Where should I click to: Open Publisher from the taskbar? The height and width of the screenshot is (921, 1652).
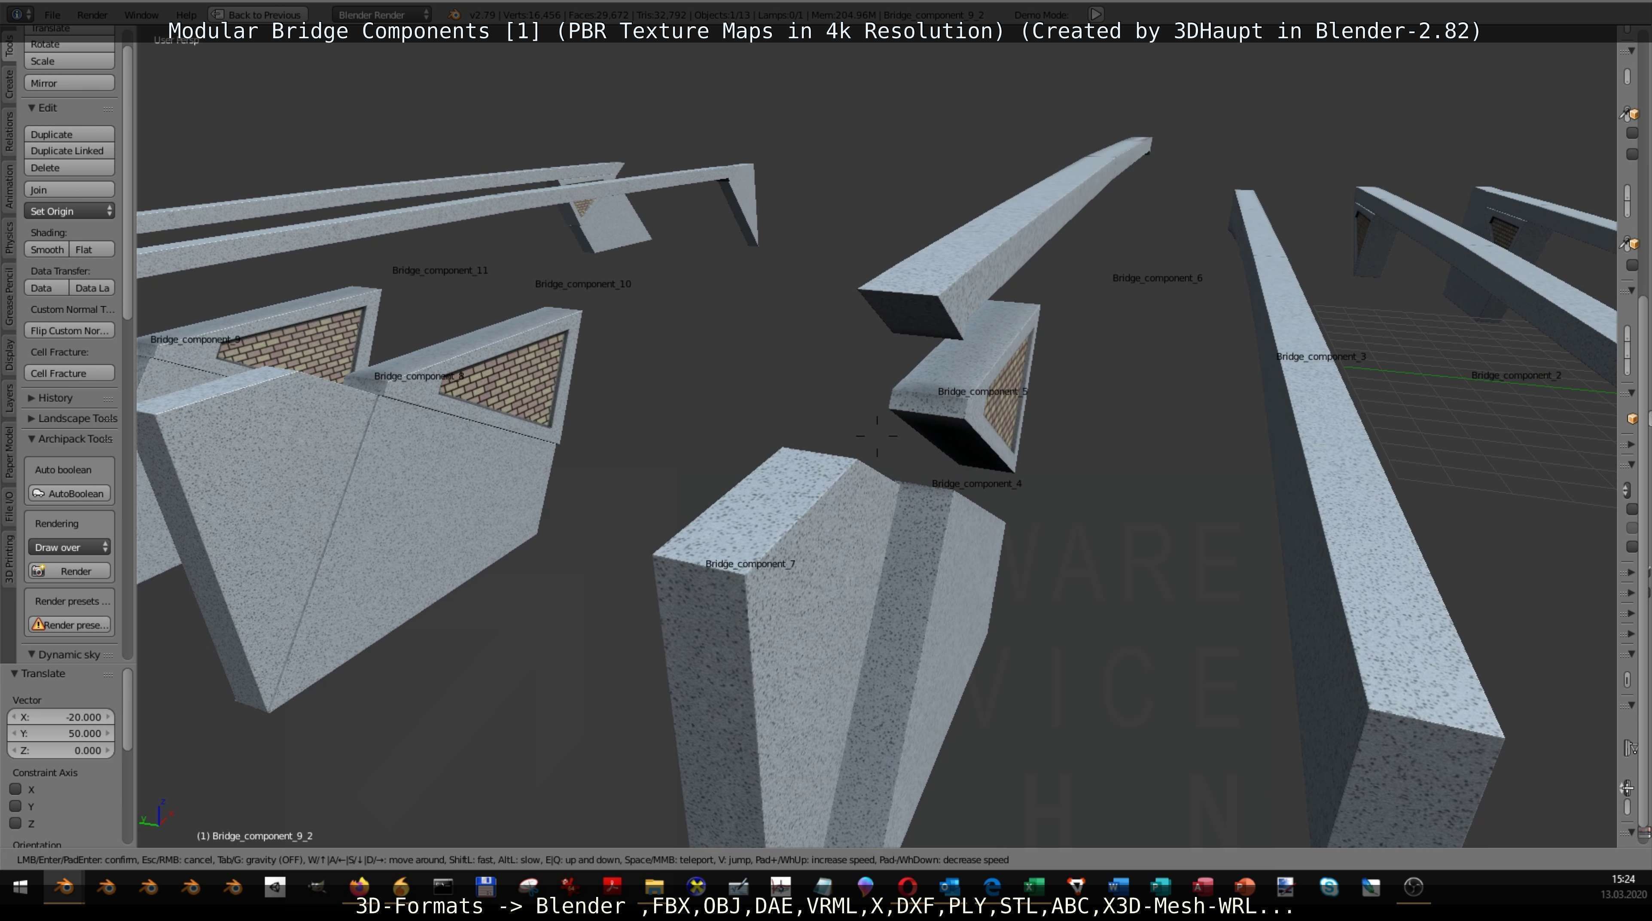click(x=1160, y=887)
